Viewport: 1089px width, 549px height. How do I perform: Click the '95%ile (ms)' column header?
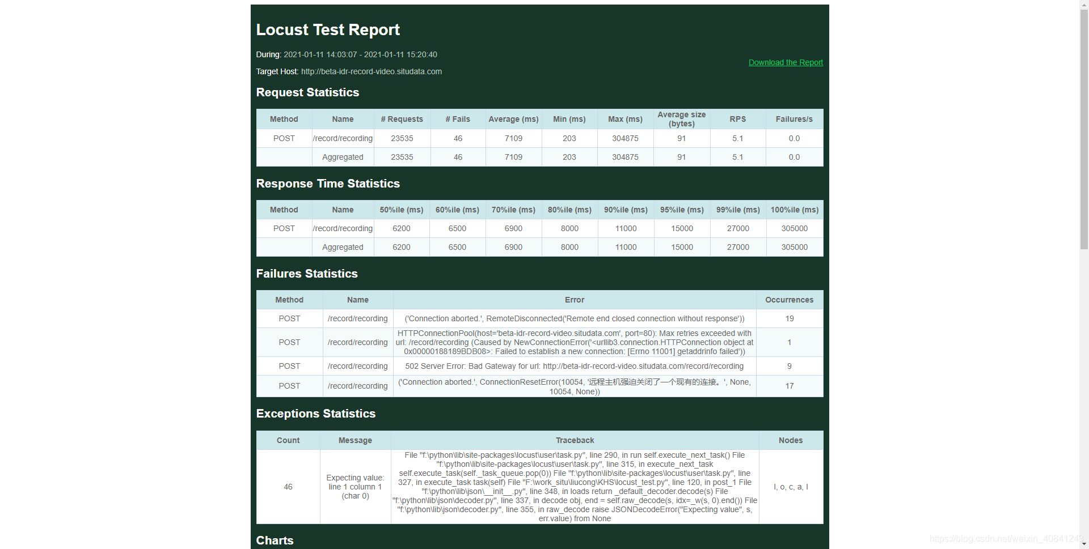tap(682, 210)
